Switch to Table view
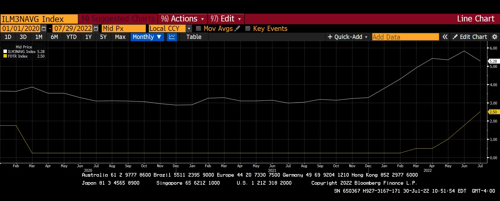 tap(194, 37)
